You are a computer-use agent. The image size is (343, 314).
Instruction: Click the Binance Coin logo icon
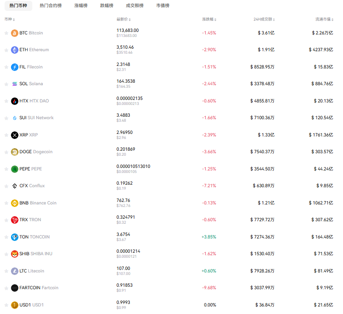tap(15, 203)
